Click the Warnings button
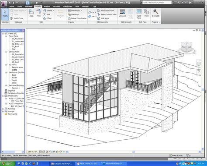 point(73,14)
